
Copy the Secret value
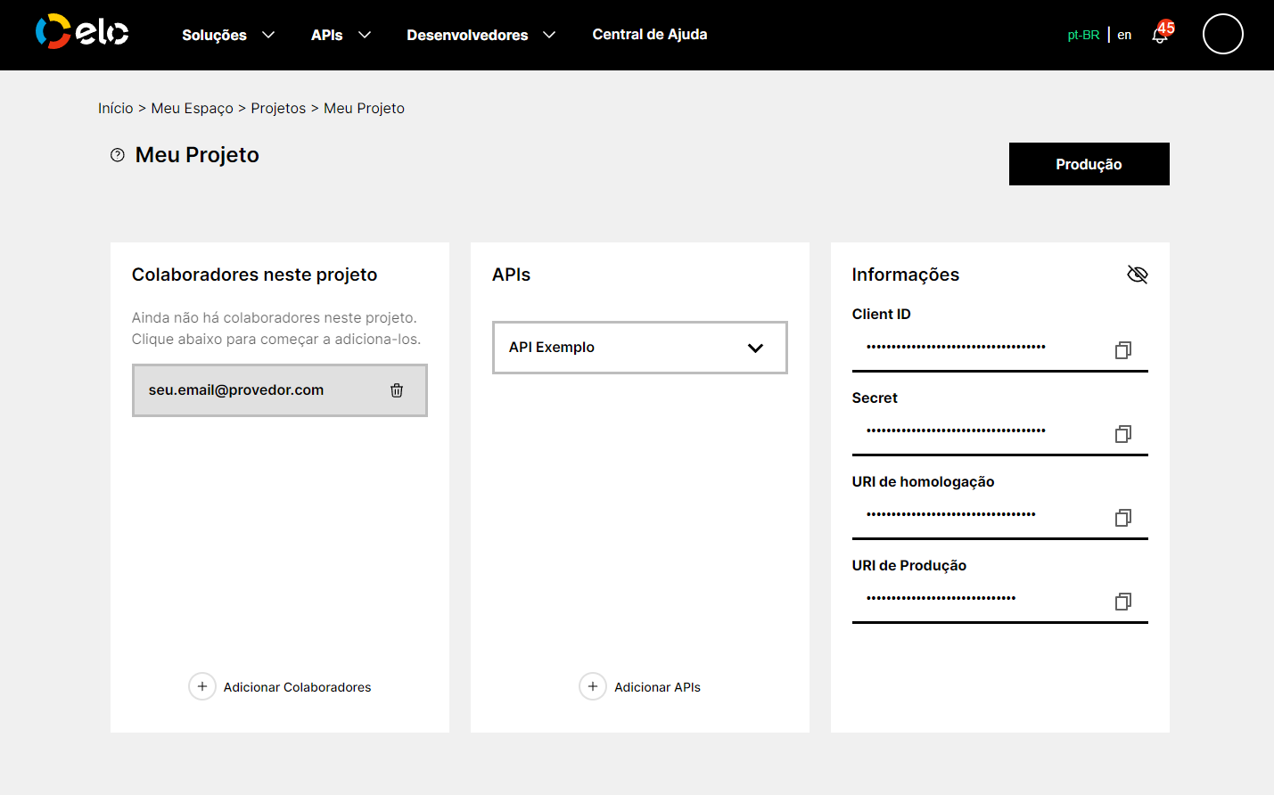coord(1122,434)
